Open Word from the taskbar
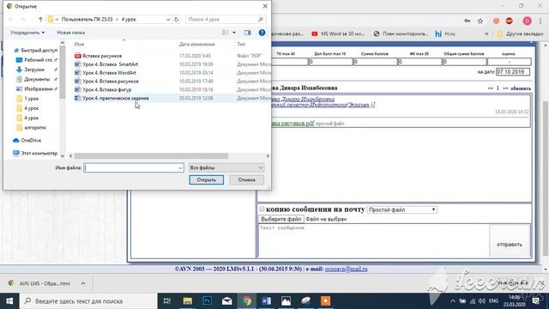 266,301
